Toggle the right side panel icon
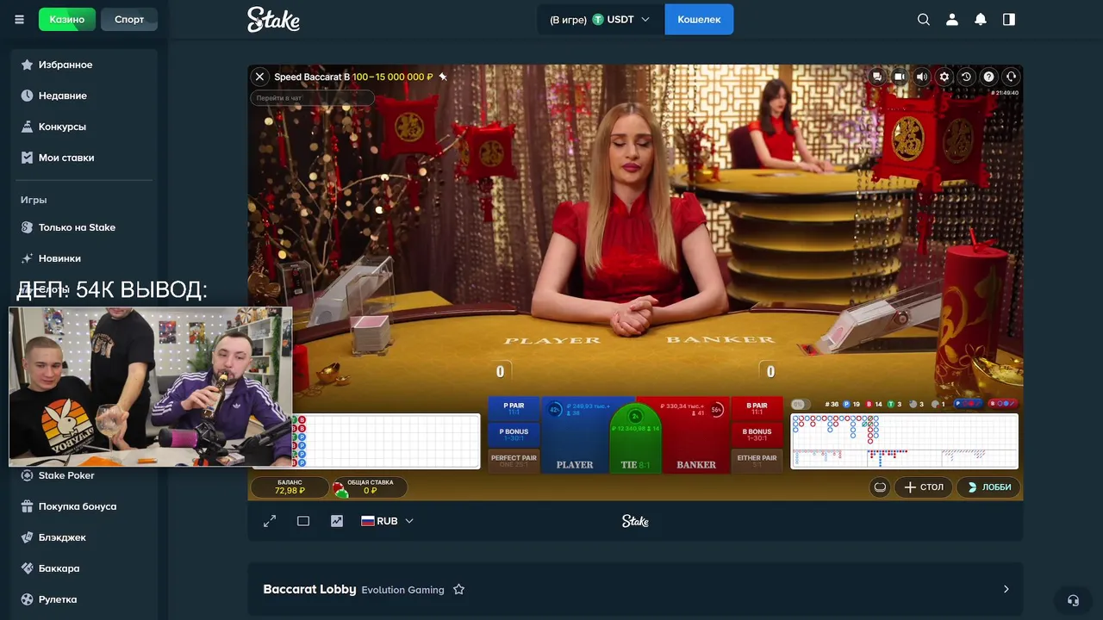This screenshot has width=1103, height=620. point(1009,19)
